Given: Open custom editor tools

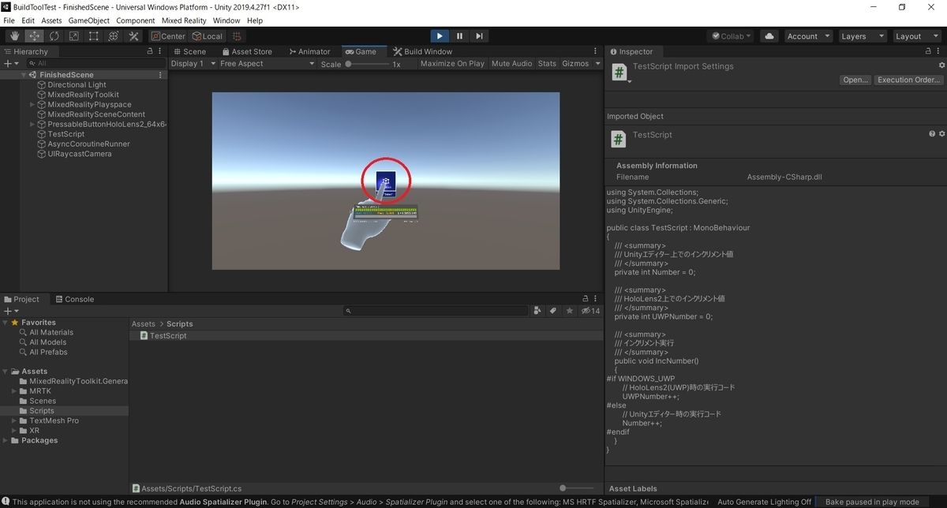Looking at the screenshot, I should [133, 36].
